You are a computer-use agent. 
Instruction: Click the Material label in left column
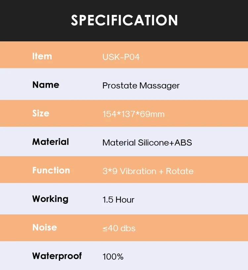point(51,142)
